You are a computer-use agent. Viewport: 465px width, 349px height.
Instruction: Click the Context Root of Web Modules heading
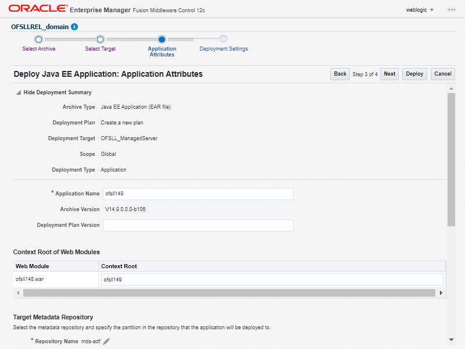(56, 252)
